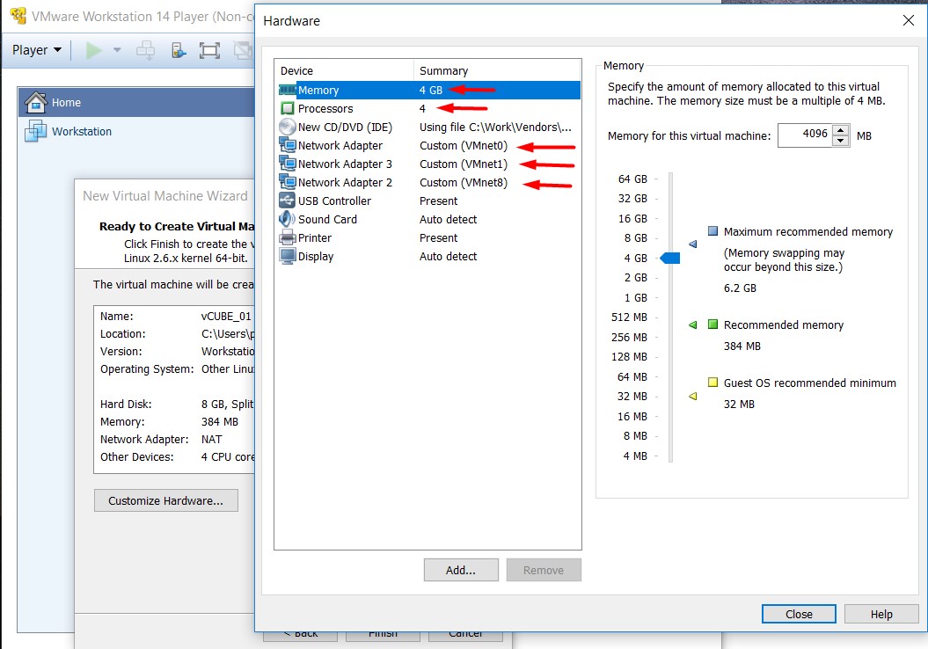Open the Player dropdown menu
This screenshot has height=649, width=928.
coord(37,50)
